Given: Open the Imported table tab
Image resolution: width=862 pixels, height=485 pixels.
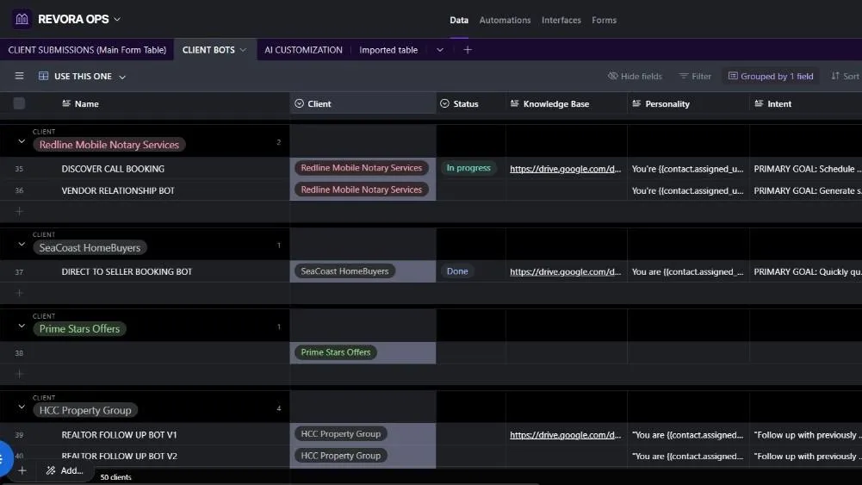Looking at the screenshot, I should click(388, 49).
